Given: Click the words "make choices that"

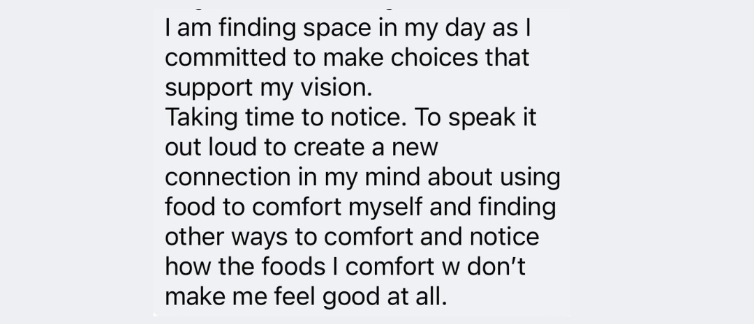Looking at the screenshot, I should (x=426, y=58).
